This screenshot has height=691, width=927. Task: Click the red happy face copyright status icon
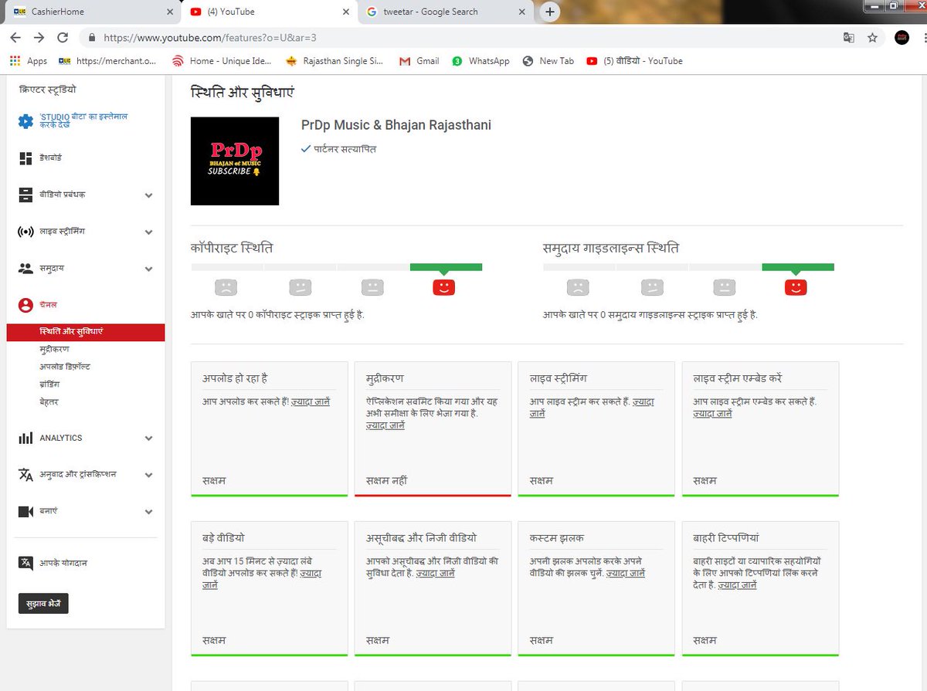(x=444, y=287)
